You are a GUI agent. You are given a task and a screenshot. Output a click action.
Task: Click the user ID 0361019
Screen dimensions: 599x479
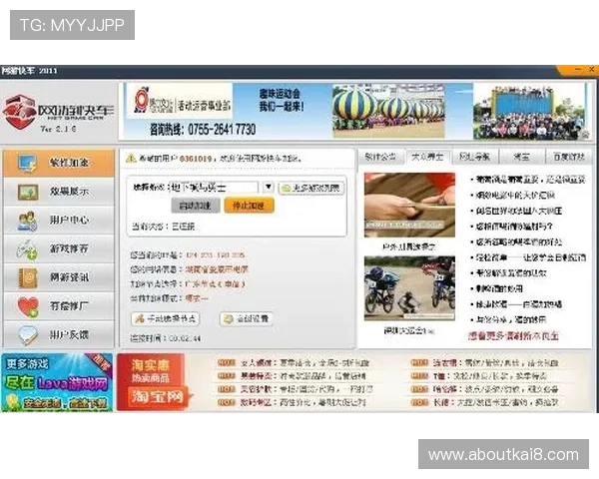pyautogui.click(x=196, y=158)
